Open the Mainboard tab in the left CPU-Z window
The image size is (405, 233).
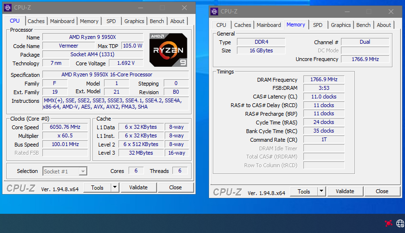62,21
